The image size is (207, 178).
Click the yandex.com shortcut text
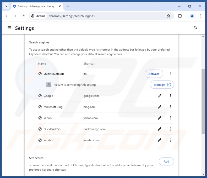pyautogui.click(x=91, y=140)
